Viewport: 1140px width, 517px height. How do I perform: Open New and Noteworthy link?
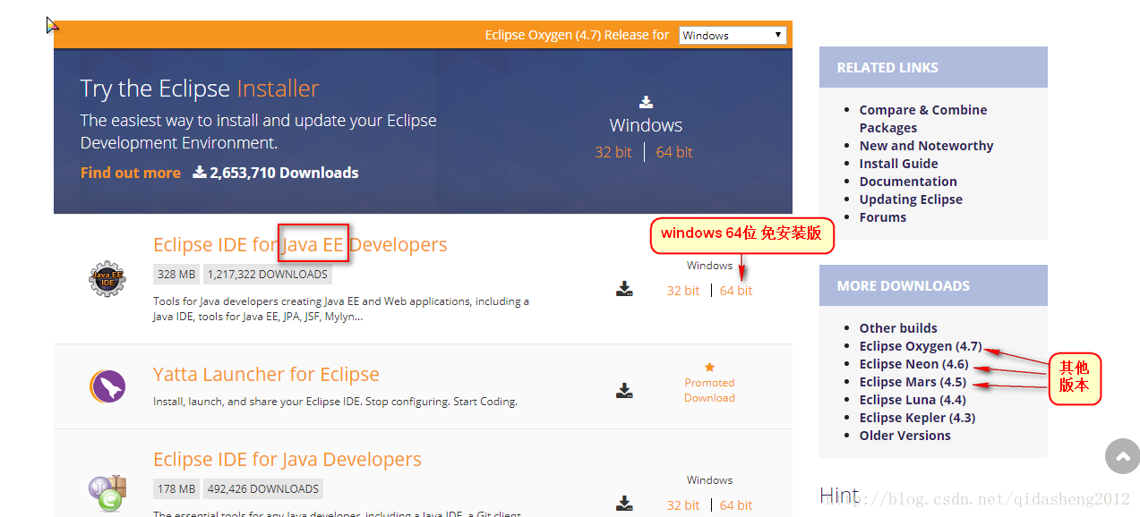point(926,146)
